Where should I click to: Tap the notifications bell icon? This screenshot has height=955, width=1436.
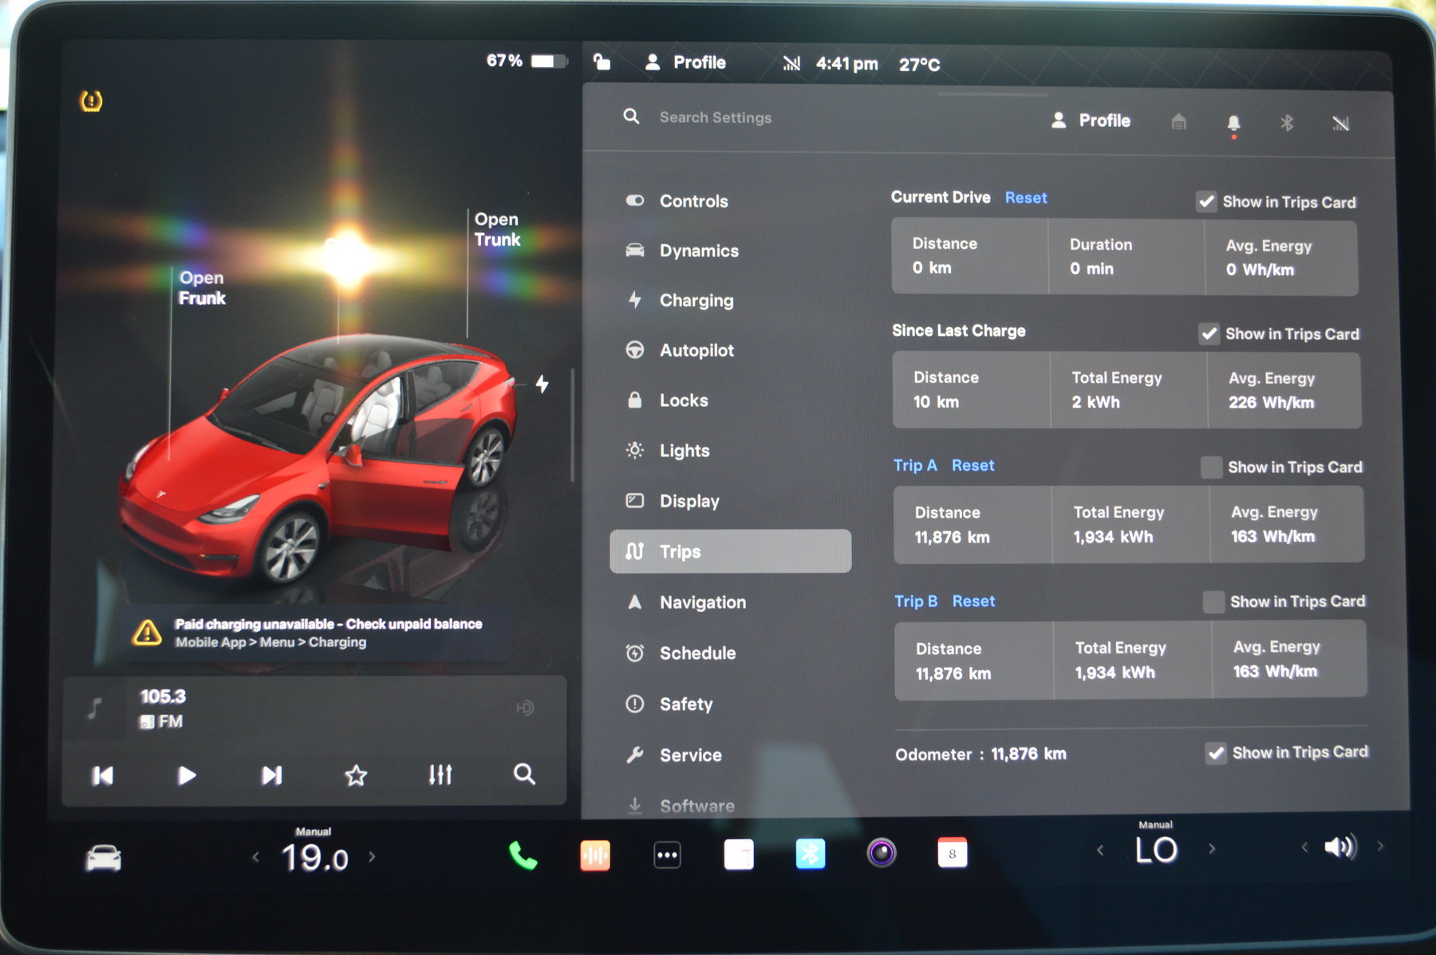click(x=1233, y=123)
